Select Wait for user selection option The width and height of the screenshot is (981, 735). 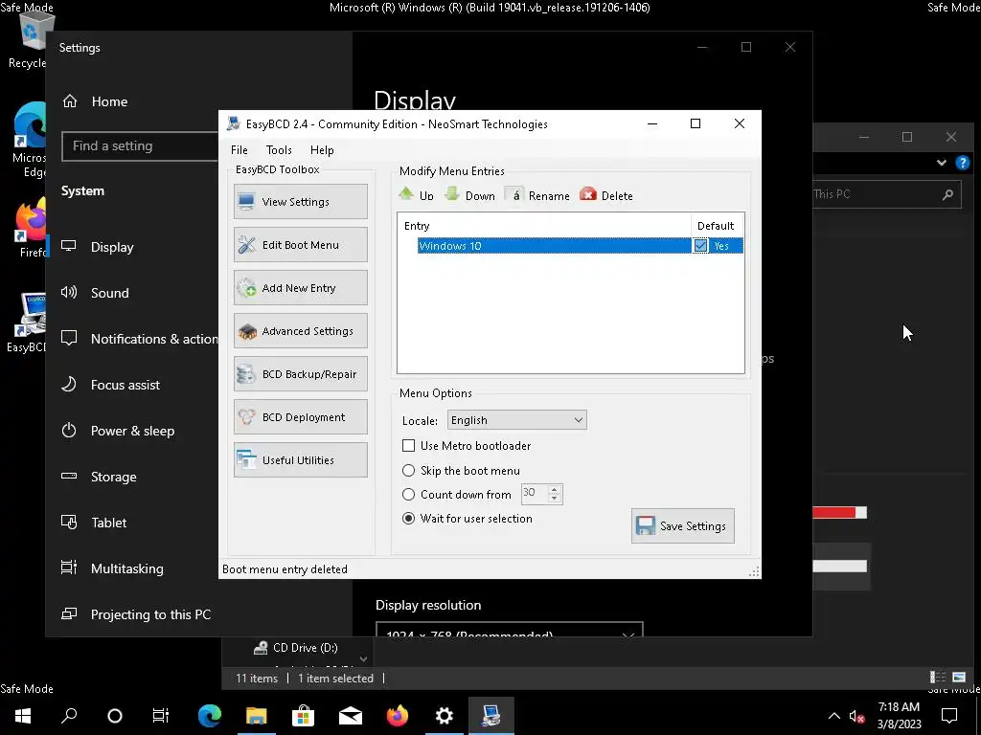pos(408,518)
